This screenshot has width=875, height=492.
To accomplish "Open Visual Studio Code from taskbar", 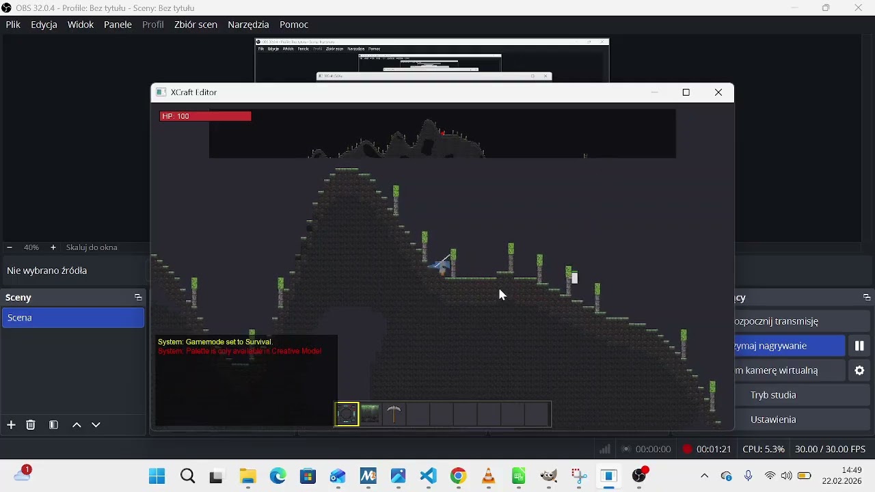I will pos(429,476).
